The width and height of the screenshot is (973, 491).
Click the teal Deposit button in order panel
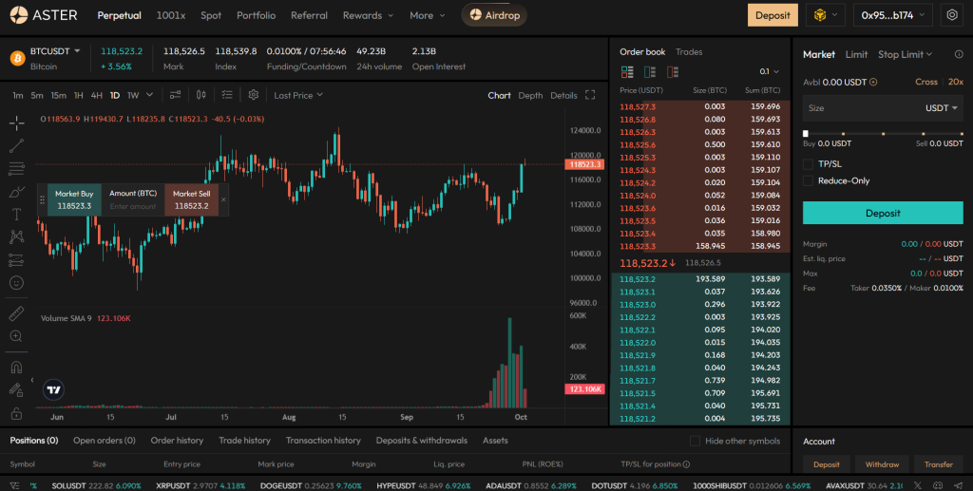tap(882, 213)
